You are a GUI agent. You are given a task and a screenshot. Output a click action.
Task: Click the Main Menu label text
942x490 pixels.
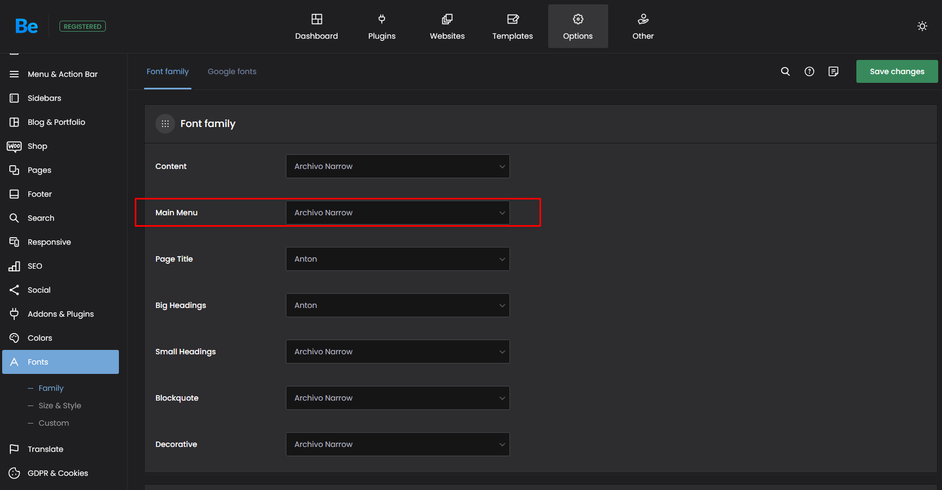[x=177, y=213]
